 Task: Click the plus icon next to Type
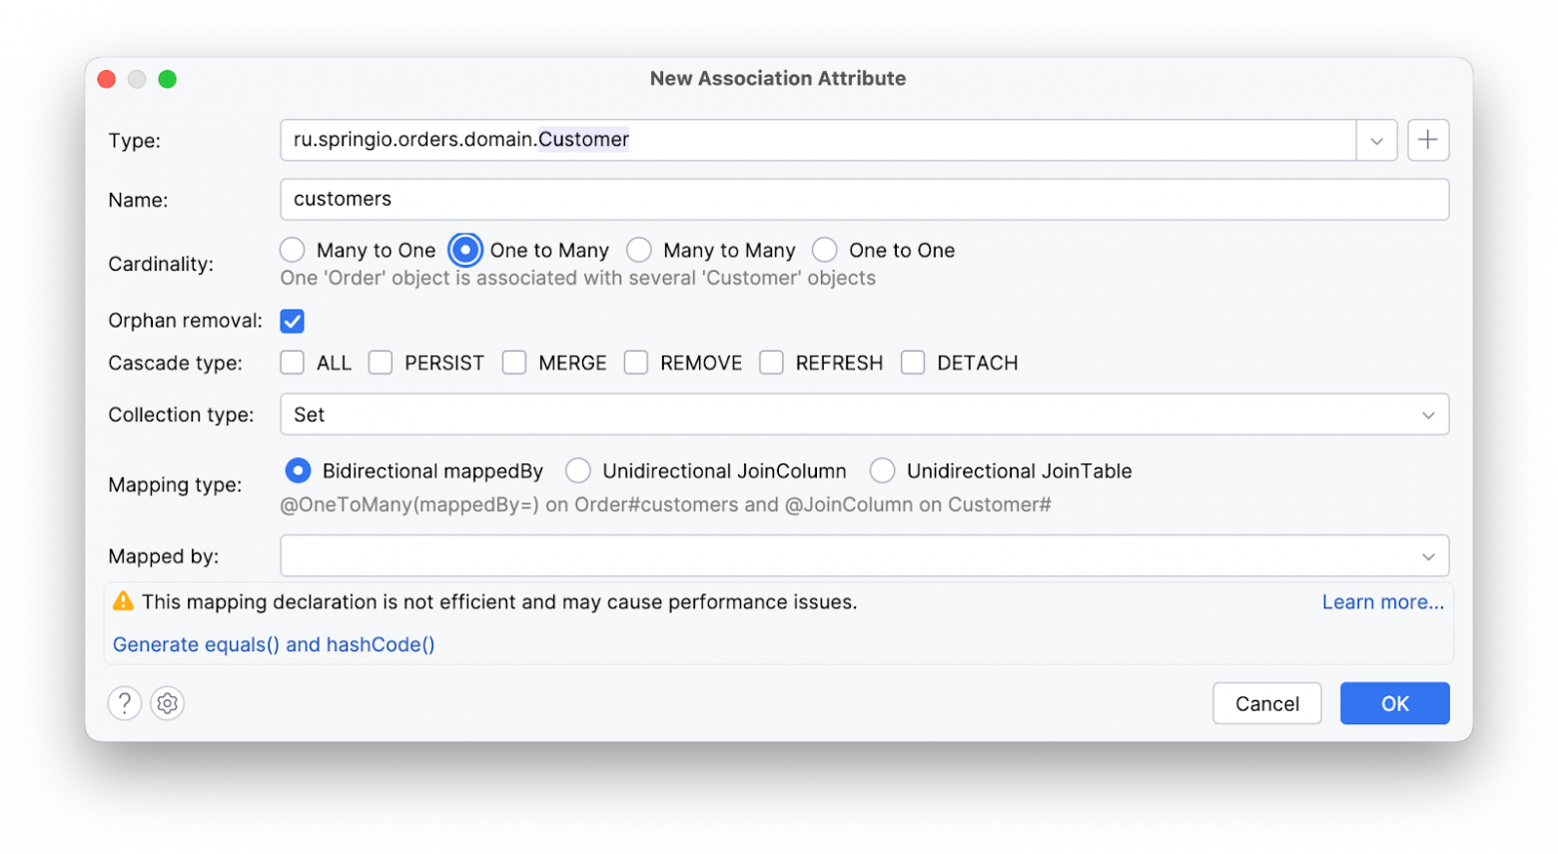click(1427, 140)
